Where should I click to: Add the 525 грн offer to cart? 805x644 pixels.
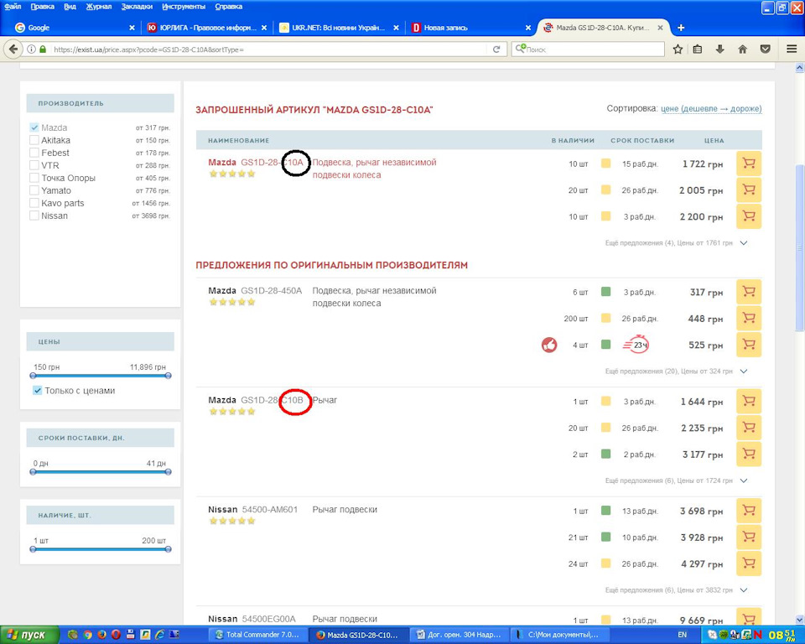[x=749, y=345]
